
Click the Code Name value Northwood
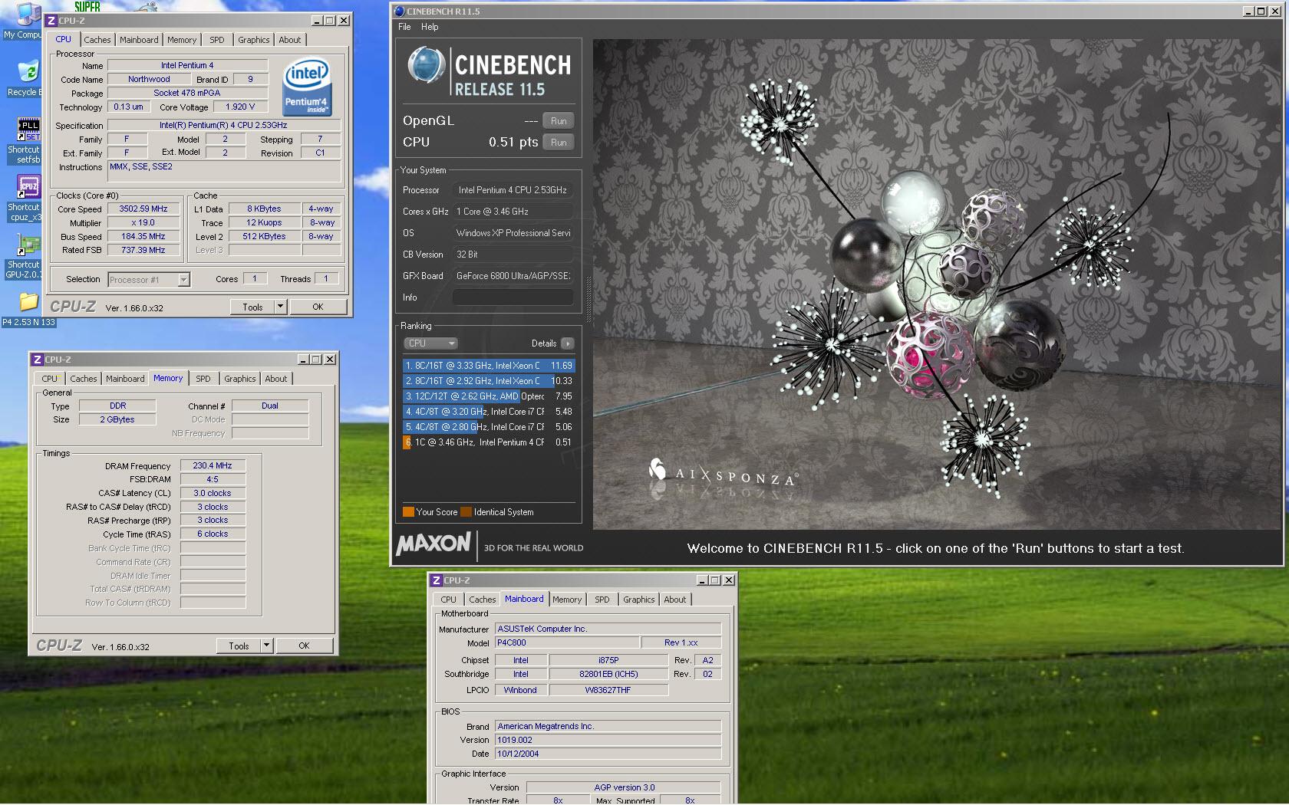tap(149, 79)
